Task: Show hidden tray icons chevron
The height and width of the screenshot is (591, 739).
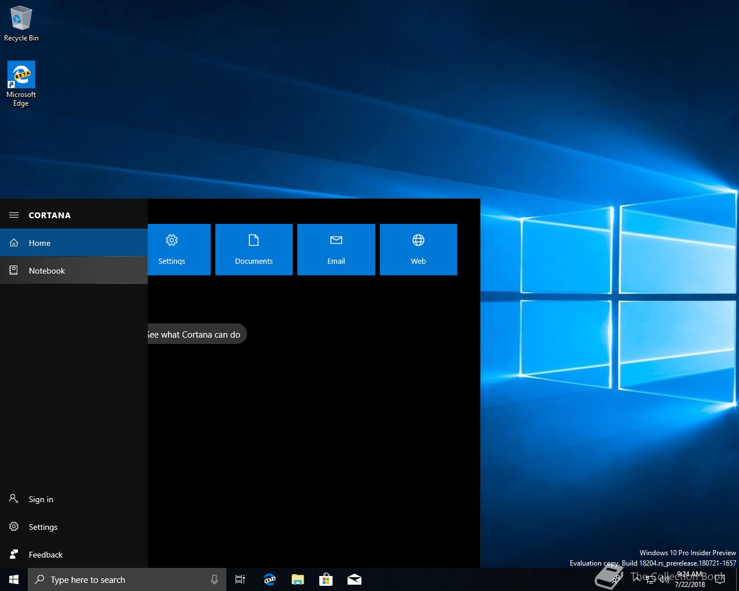Action: 636,579
